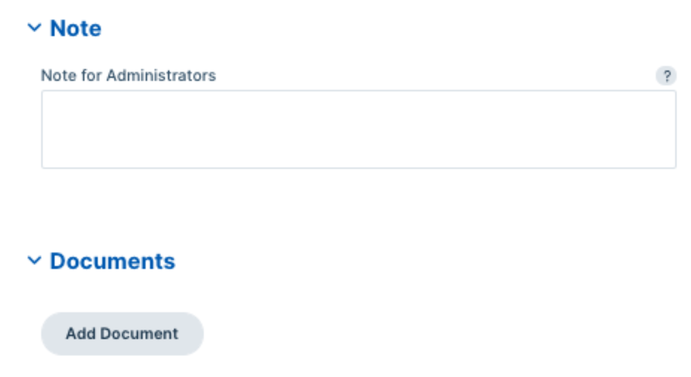Click the blue Note title text
The width and height of the screenshot is (691, 377).
pyautogui.click(x=76, y=29)
